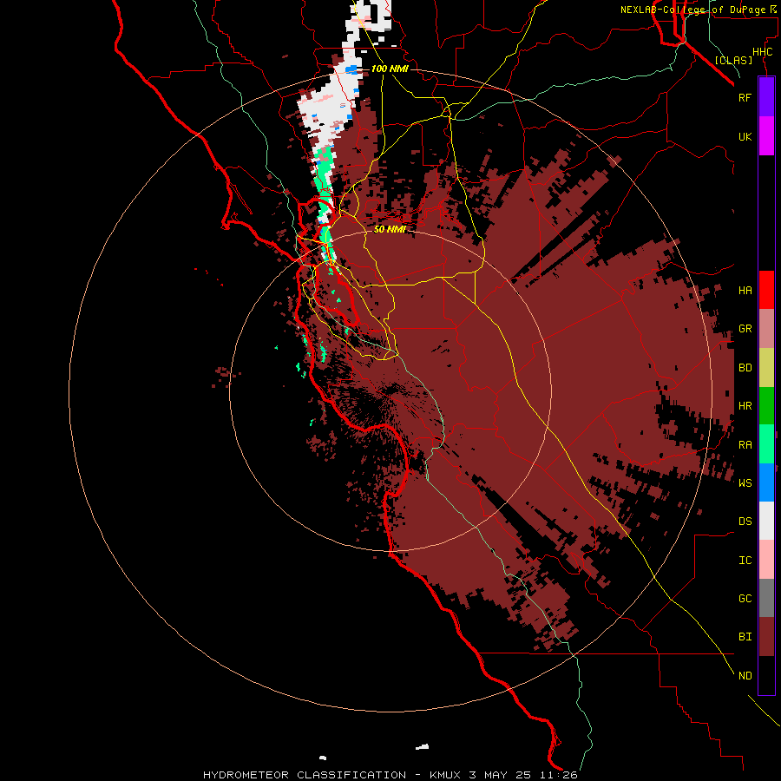Click the GC gray legend swatch
Image resolution: width=781 pixels, height=781 pixels.
tap(766, 598)
